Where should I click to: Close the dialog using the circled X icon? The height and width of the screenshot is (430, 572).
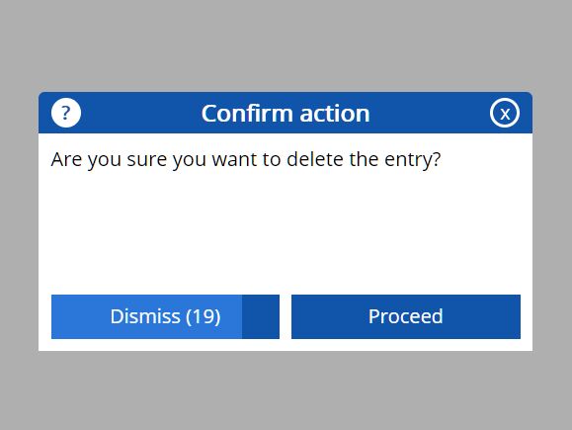click(505, 113)
